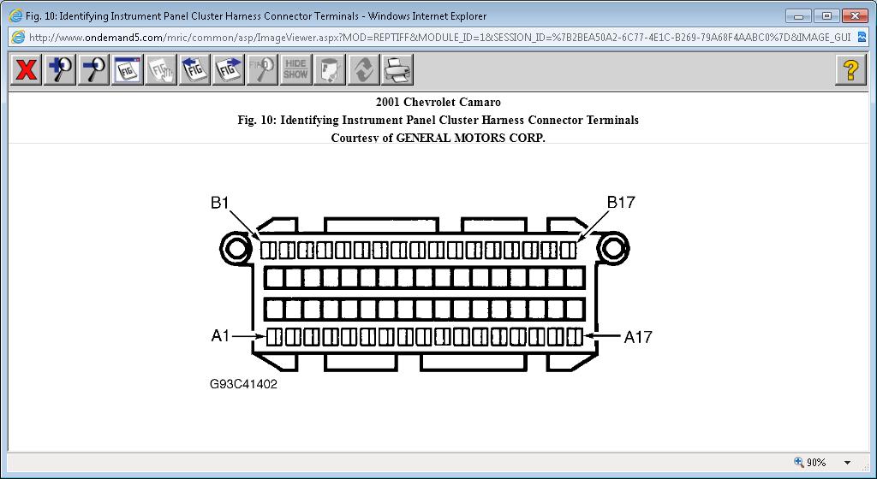Click the greyed Find magnifier icon
Screen dimensions: 877x479
pyautogui.click(x=262, y=70)
